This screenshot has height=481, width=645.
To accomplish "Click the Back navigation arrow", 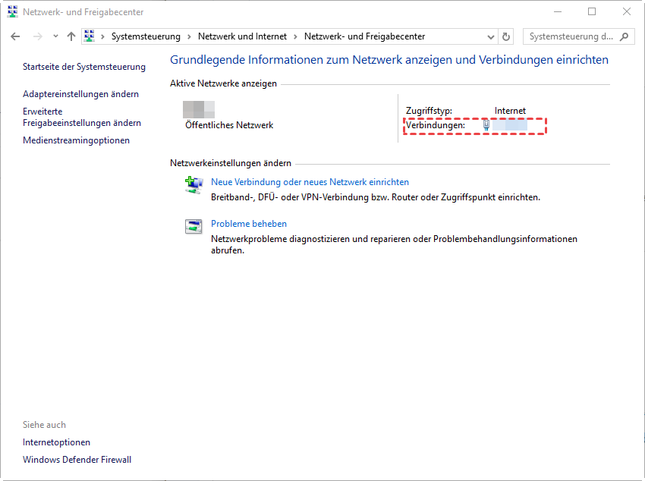I will pyautogui.click(x=15, y=36).
